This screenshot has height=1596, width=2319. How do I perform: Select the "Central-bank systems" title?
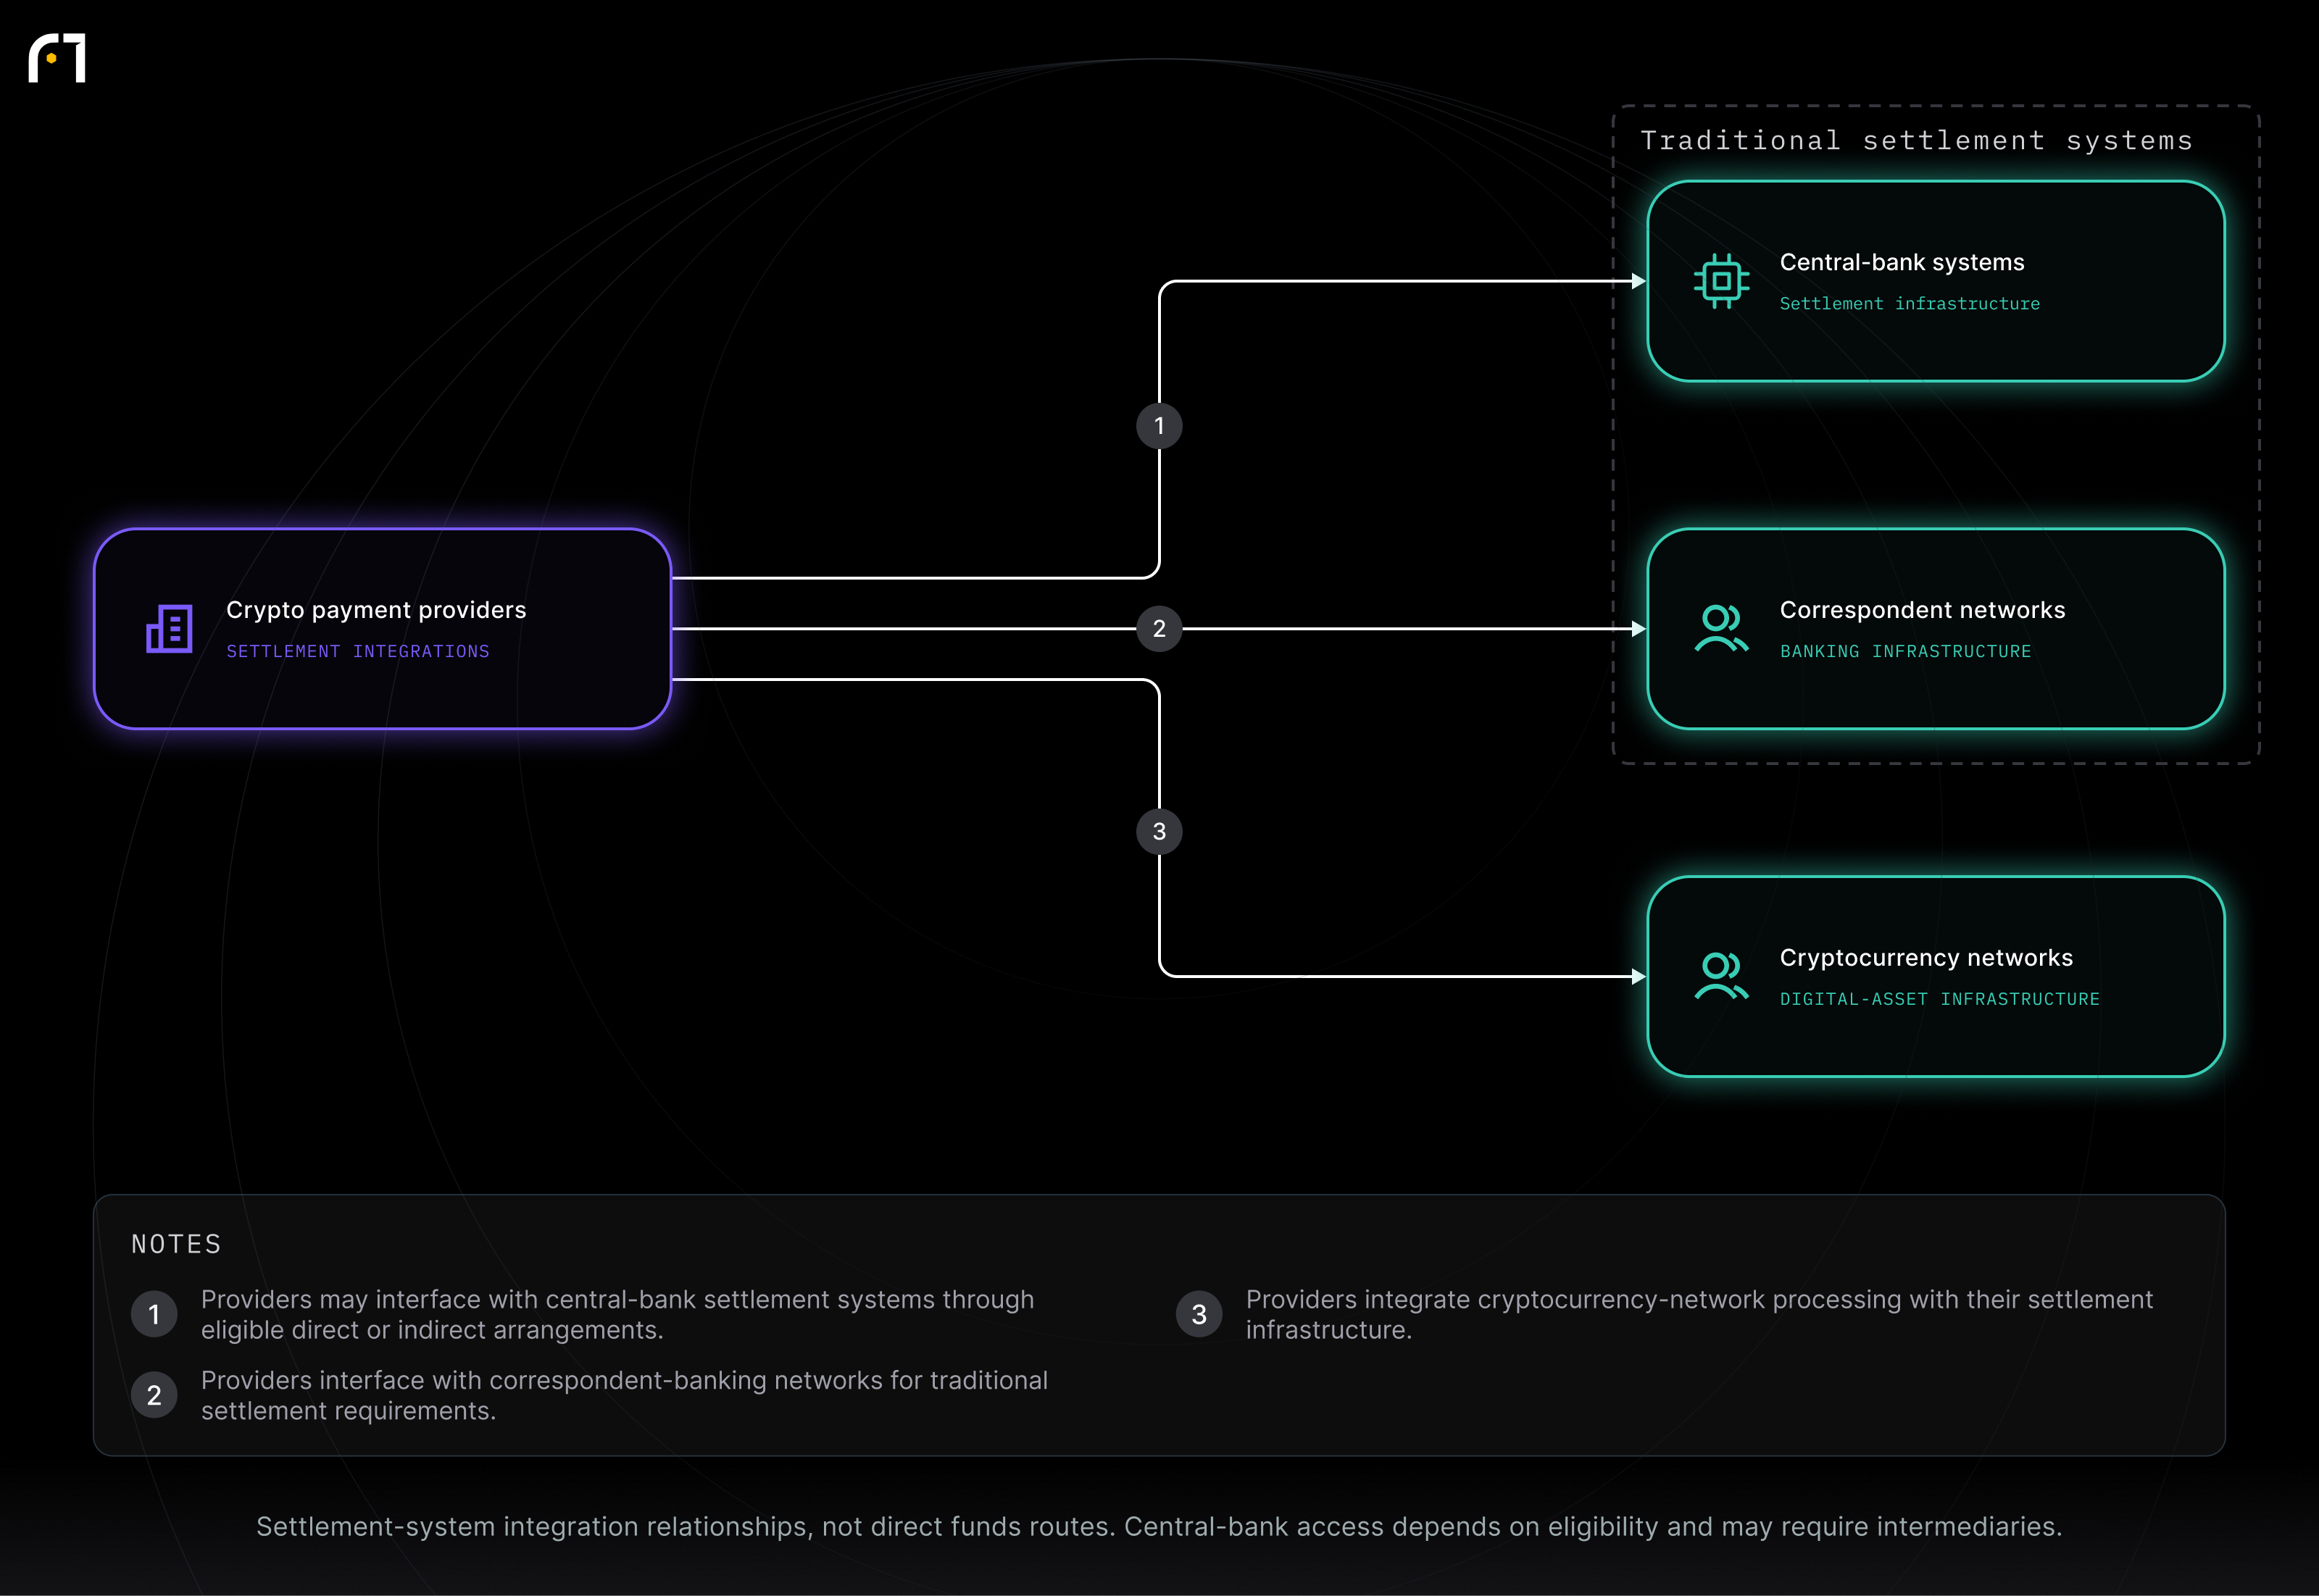[x=1902, y=262]
